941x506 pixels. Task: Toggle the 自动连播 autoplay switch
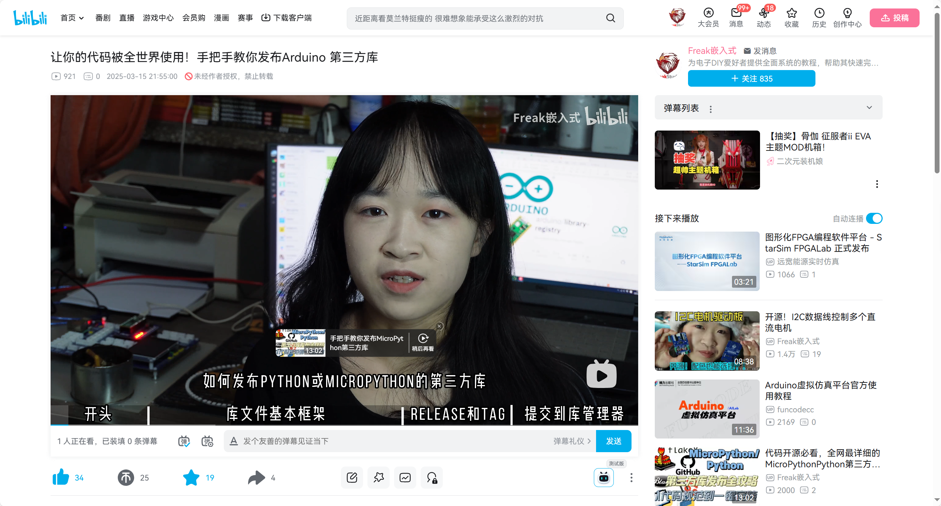(x=874, y=218)
